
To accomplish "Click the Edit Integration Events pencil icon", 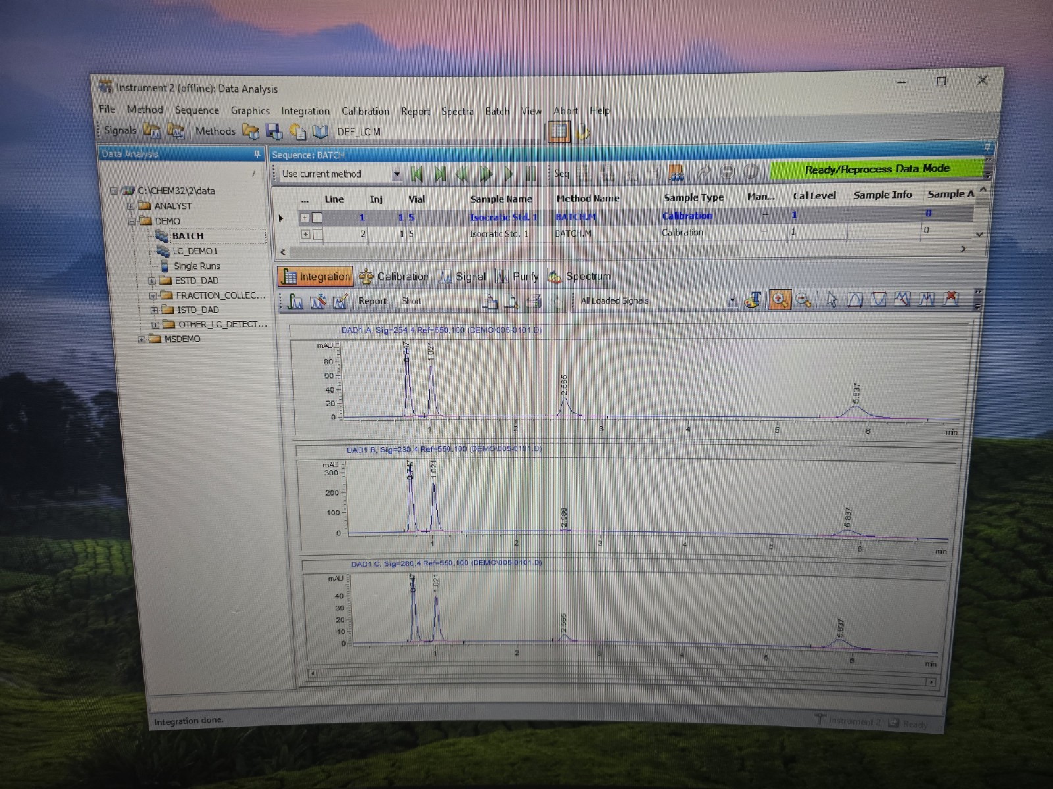I will 340,301.
